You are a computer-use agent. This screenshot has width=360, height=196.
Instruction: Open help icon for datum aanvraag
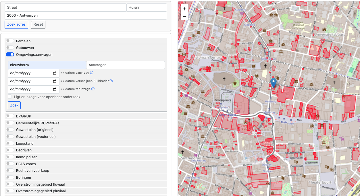[92, 73]
